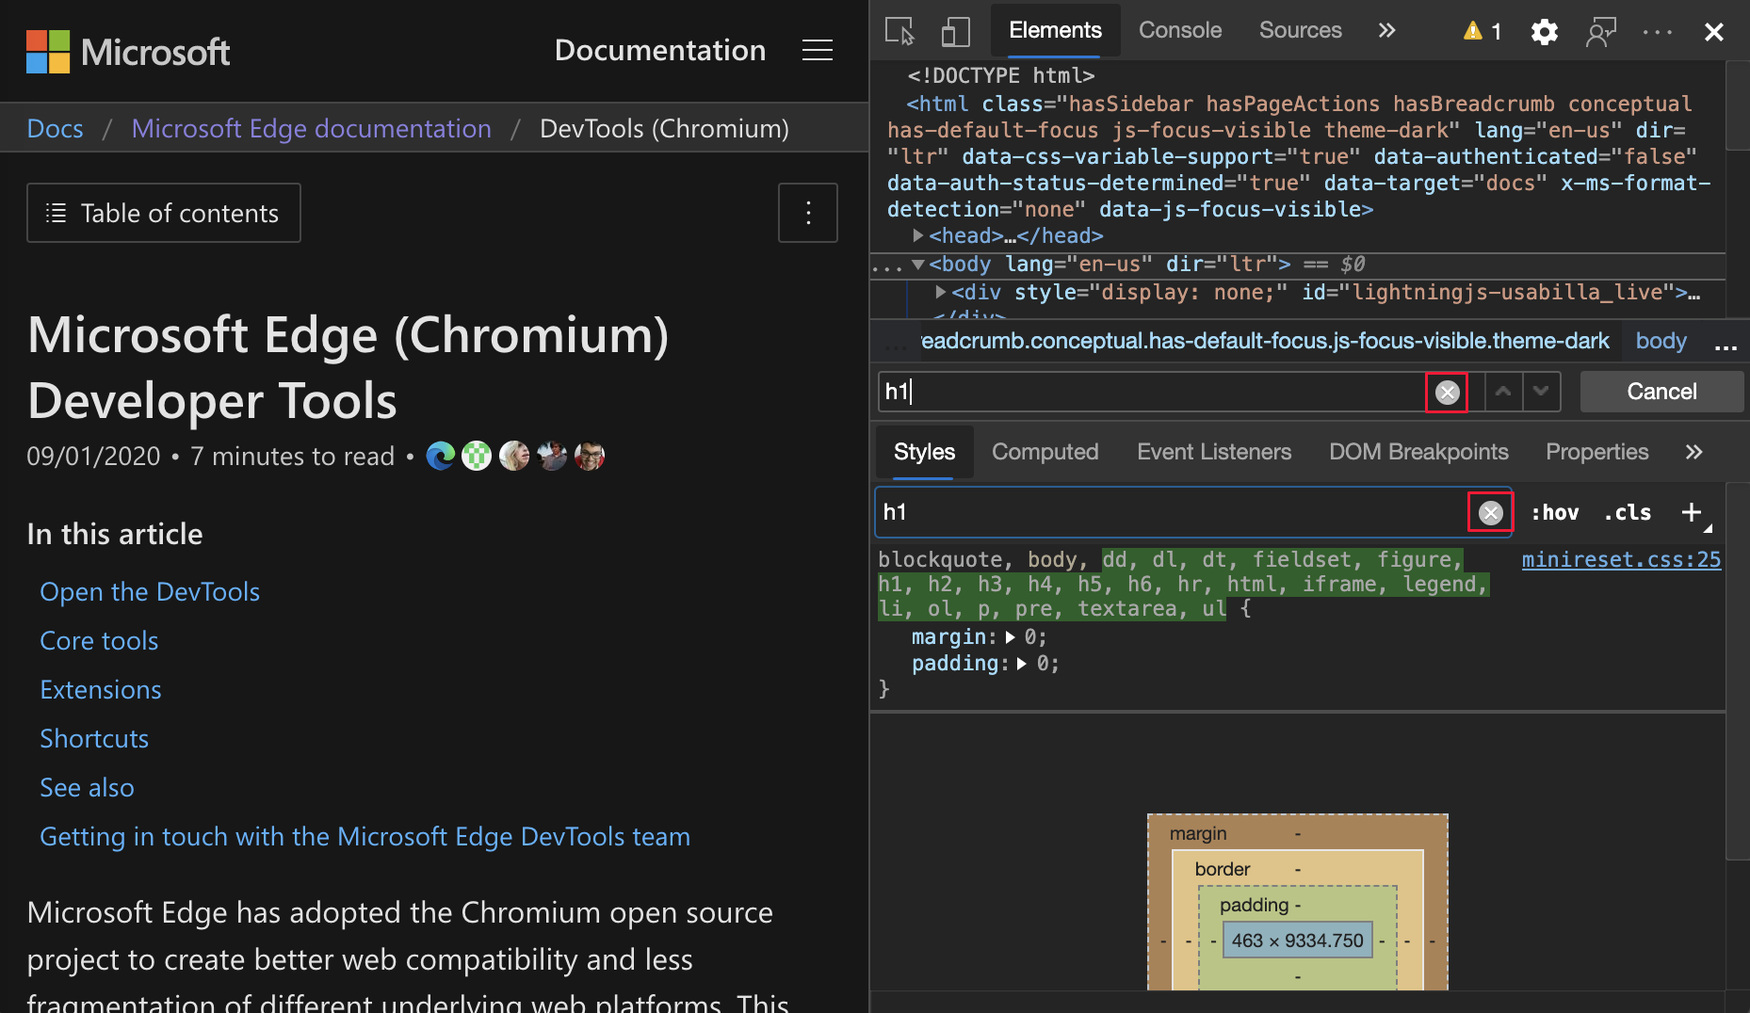Cancel the DOM search

pos(1661,392)
